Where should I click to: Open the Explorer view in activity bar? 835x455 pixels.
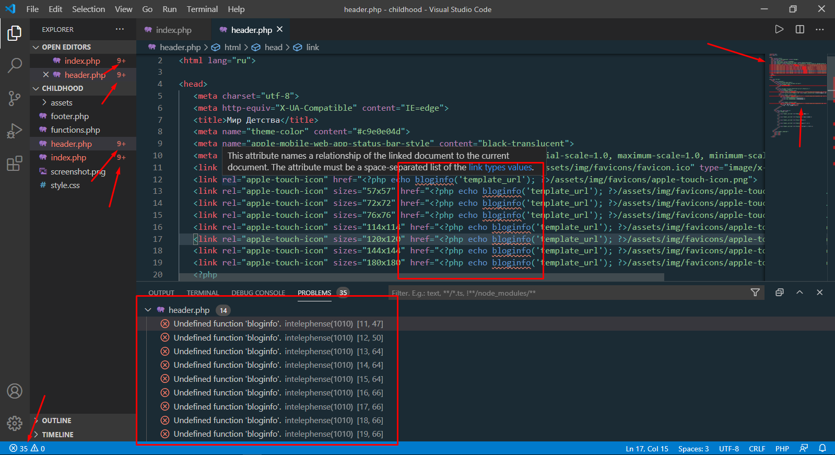coord(15,33)
